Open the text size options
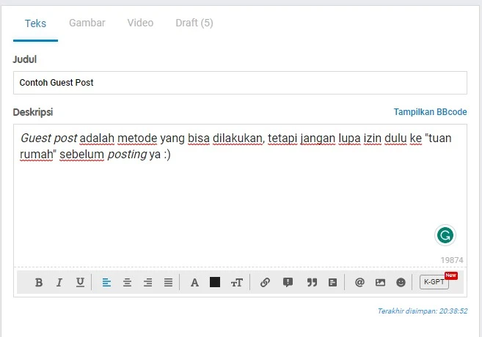482x337 pixels. point(236,282)
